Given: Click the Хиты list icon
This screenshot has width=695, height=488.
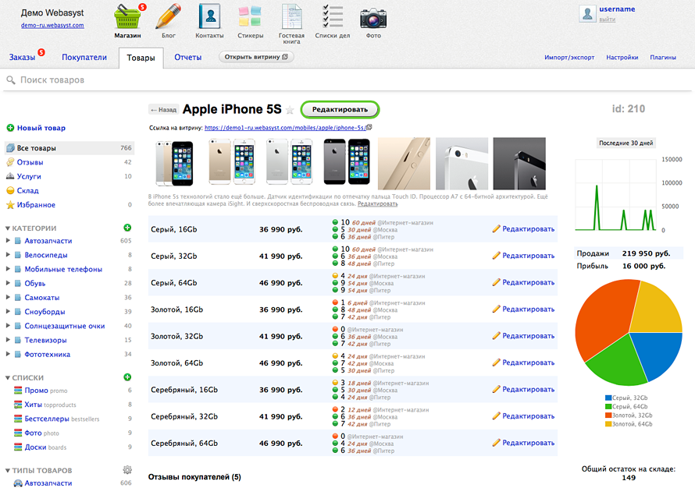Looking at the screenshot, I should pyautogui.click(x=18, y=405).
